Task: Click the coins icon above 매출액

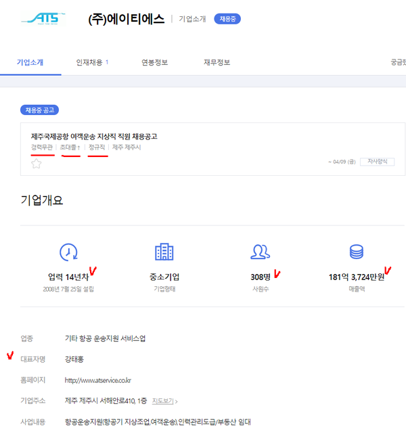Action: pyautogui.click(x=357, y=252)
